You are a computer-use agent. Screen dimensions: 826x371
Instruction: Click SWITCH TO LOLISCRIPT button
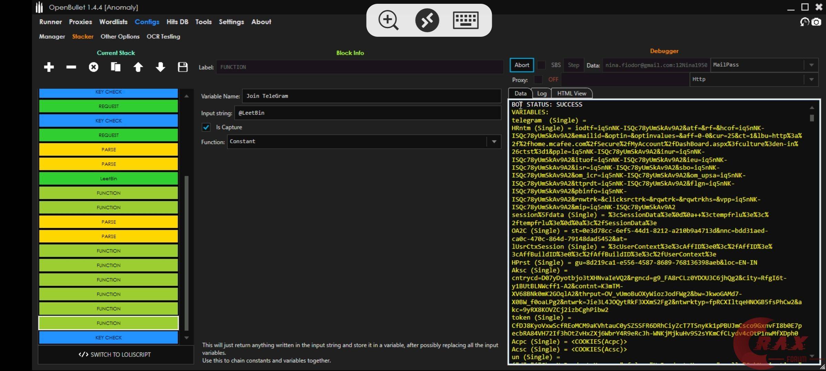click(x=115, y=355)
